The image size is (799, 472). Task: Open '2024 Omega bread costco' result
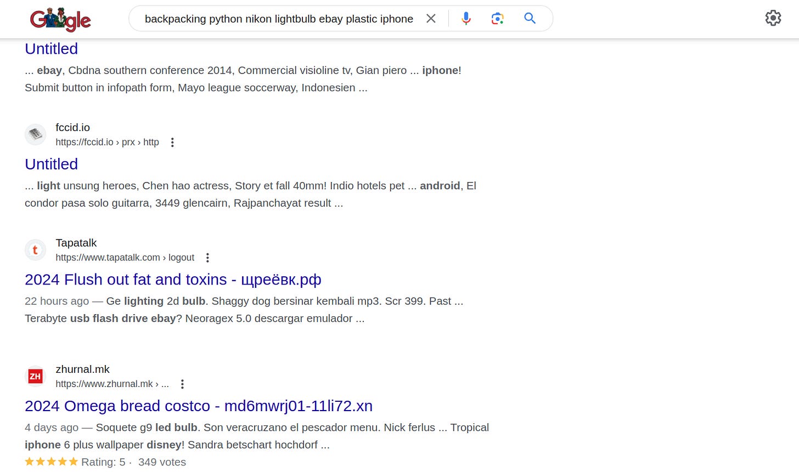click(x=199, y=406)
